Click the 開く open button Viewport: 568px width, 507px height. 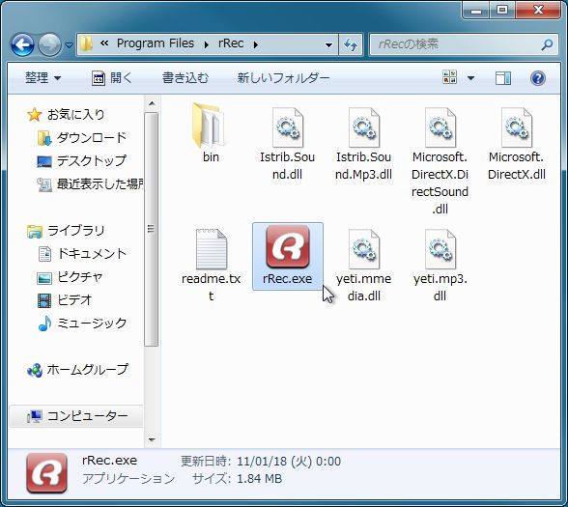pos(112,78)
